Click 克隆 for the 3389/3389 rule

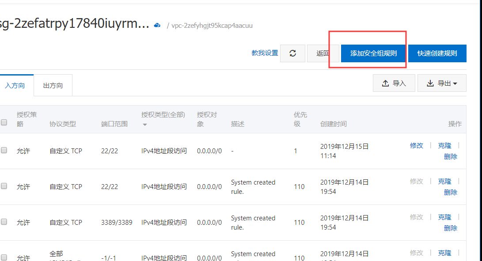point(444,217)
